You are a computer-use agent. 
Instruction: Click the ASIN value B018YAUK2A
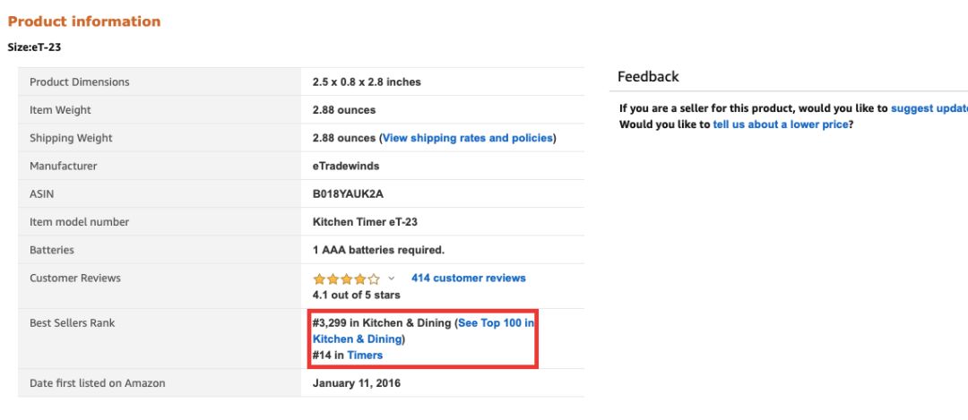[348, 193]
